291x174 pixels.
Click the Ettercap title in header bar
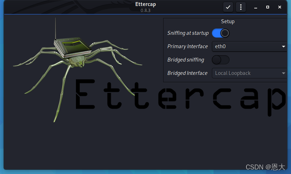(x=145, y=4)
